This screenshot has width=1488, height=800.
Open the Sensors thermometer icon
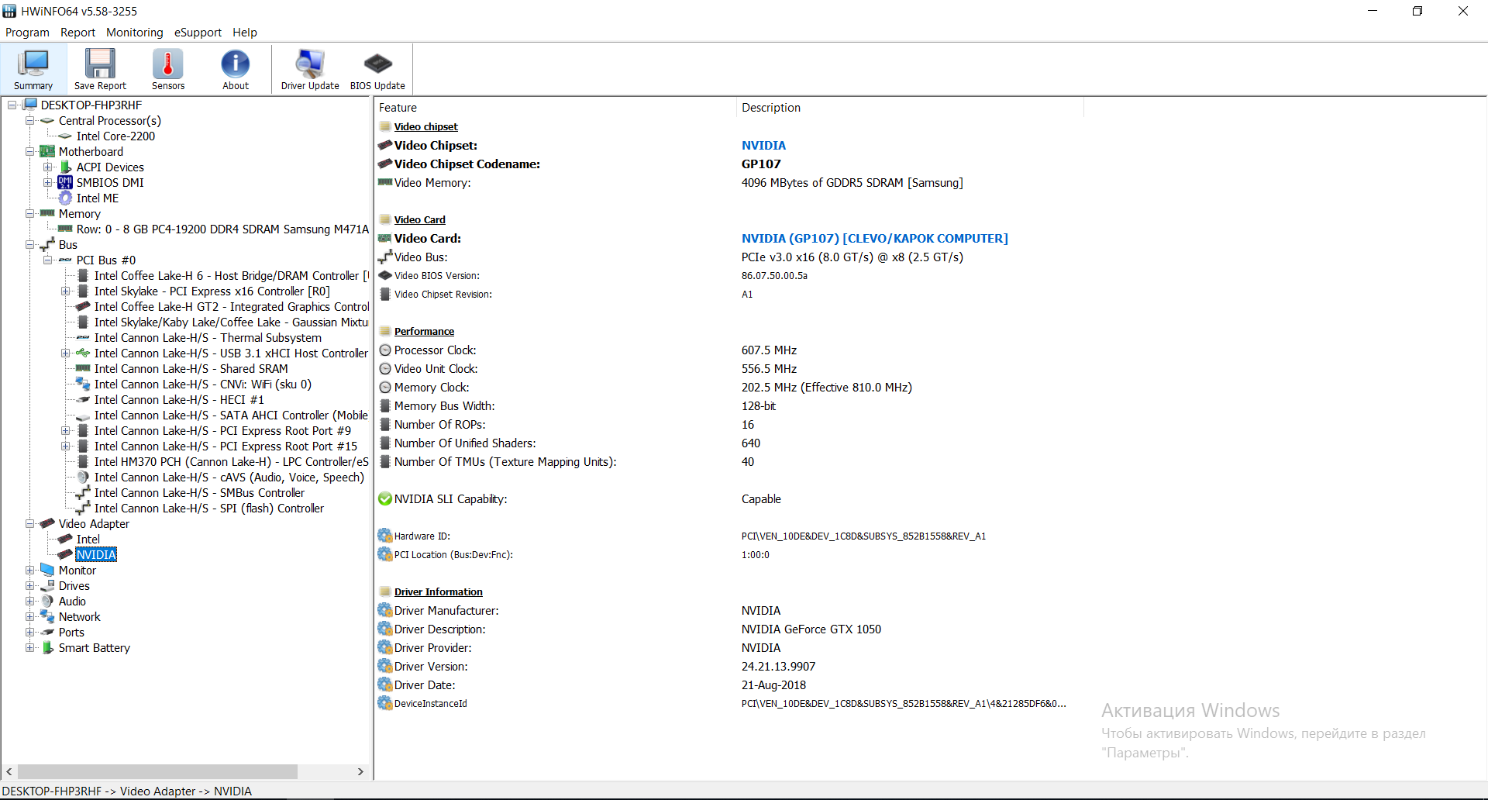pos(168,64)
